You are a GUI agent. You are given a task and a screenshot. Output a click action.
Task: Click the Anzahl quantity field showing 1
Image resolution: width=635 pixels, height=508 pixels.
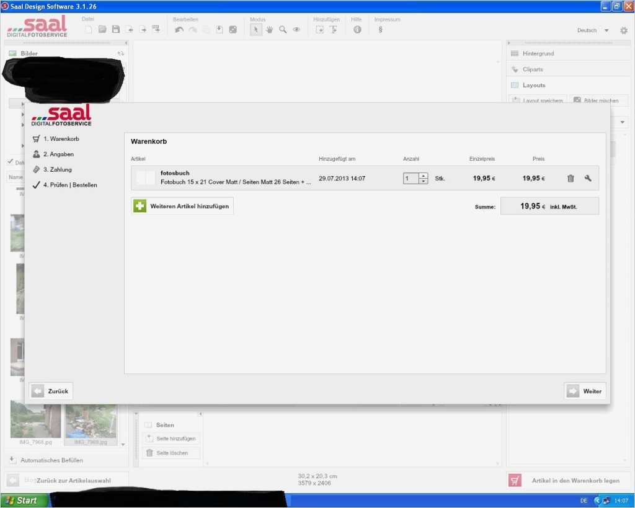point(411,178)
